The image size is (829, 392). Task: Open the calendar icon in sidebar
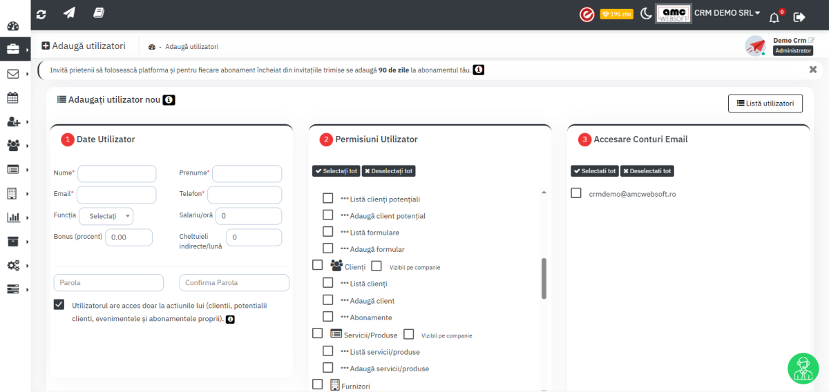[12, 97]
